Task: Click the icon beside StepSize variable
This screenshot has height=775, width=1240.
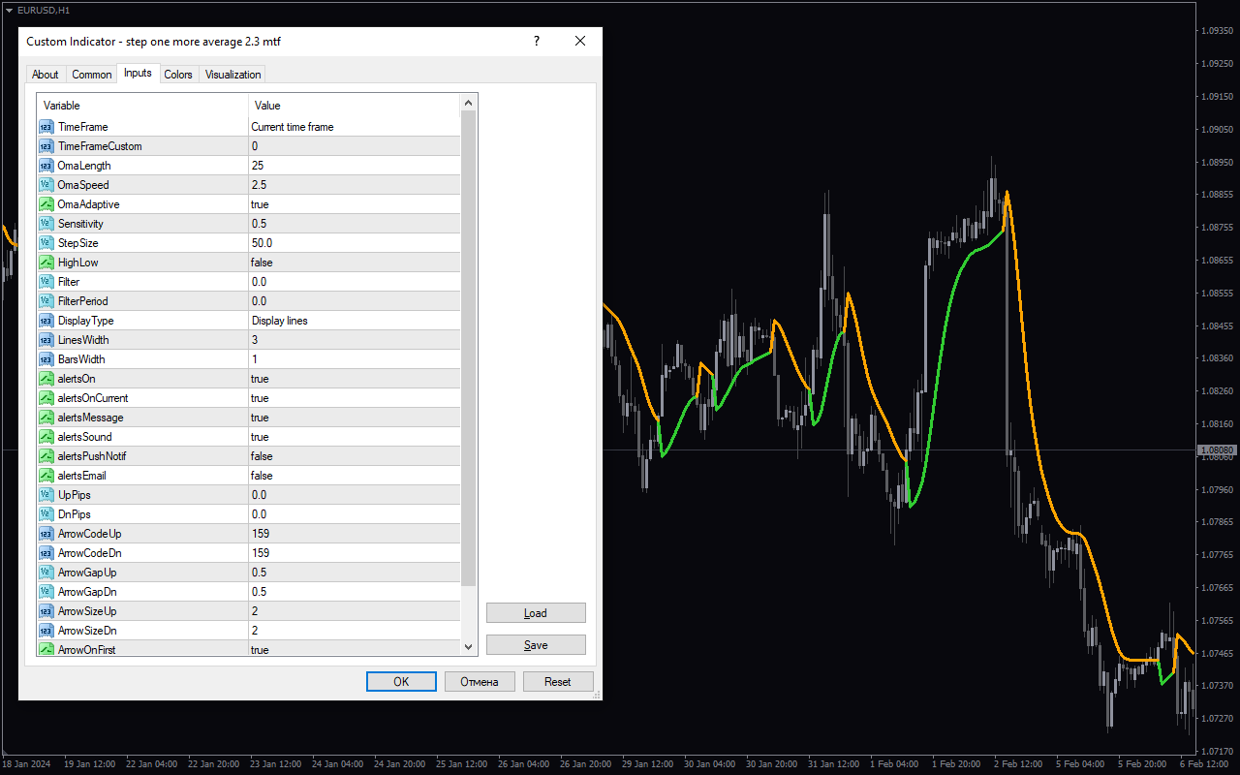Action: click(x=46, y=243)
